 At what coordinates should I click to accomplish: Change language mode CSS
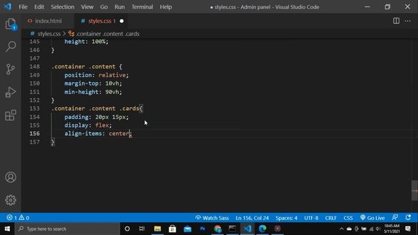click(x=348, y=217)
